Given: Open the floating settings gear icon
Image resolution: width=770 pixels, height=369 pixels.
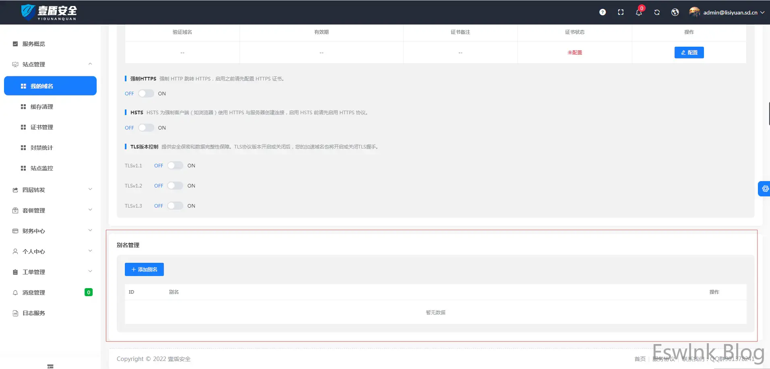Looking at the screenshot, I should 765,188.
